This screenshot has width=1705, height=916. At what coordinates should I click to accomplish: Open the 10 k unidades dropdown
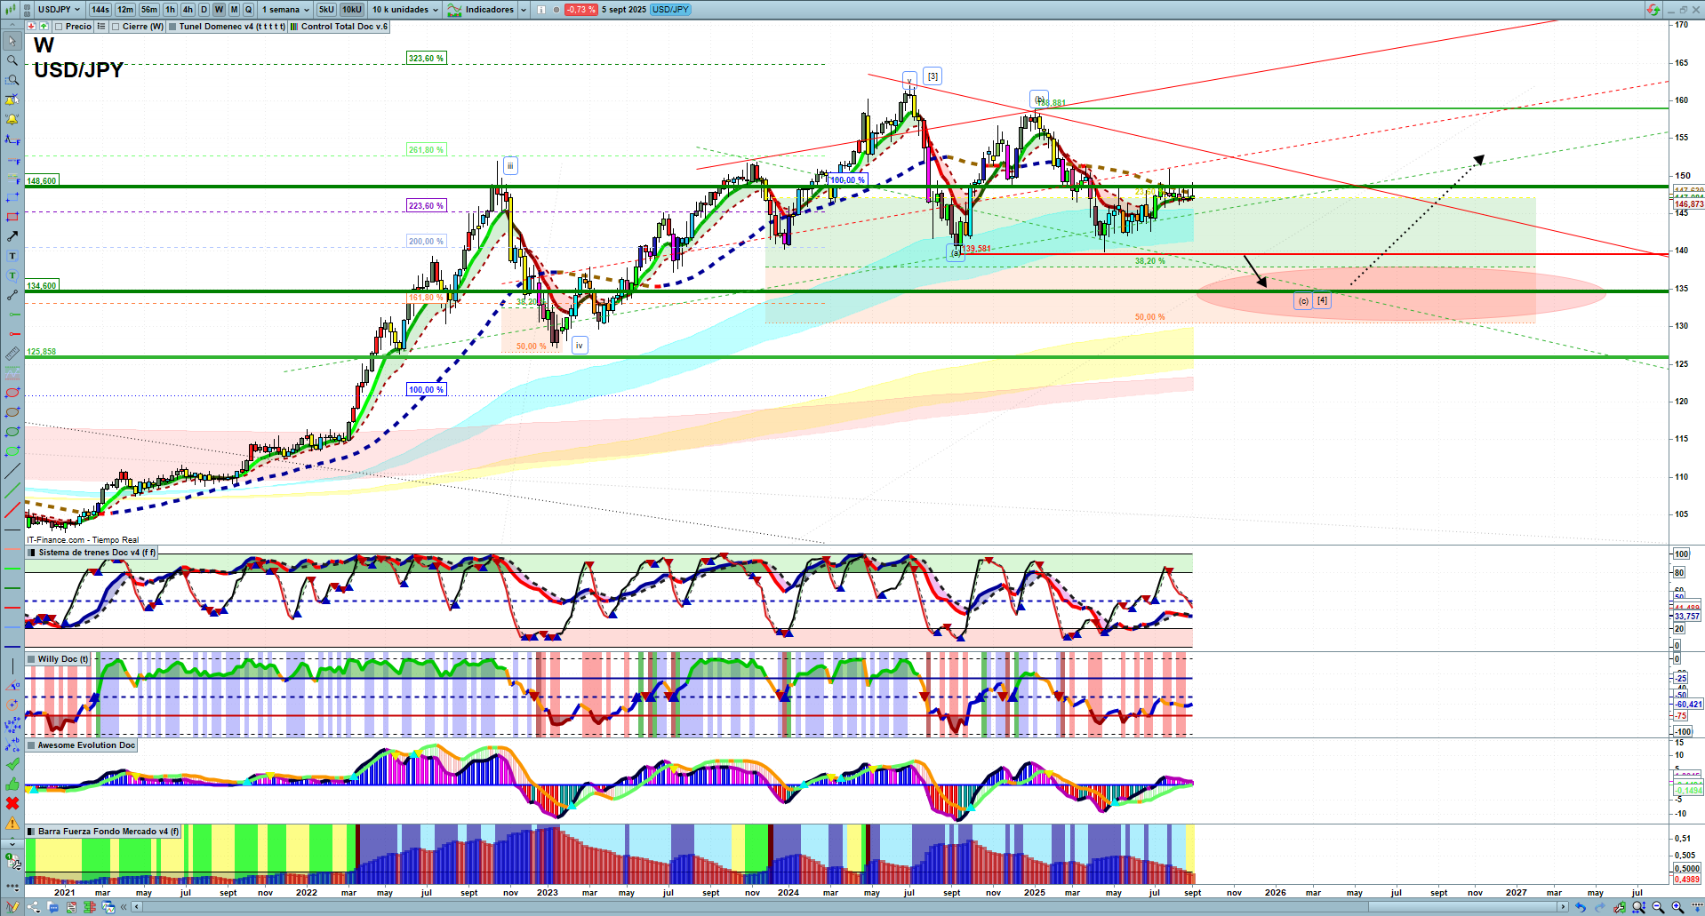point(405,10)
